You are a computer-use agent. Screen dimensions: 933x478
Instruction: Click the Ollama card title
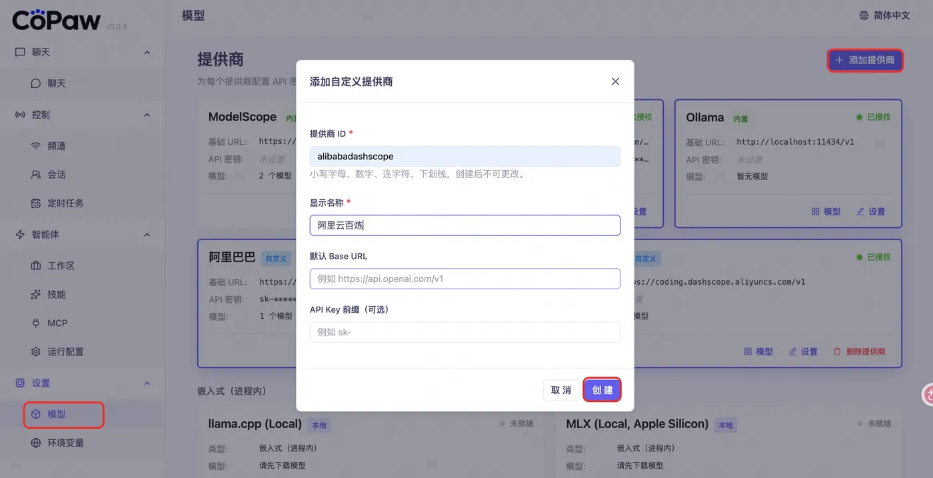704,117
